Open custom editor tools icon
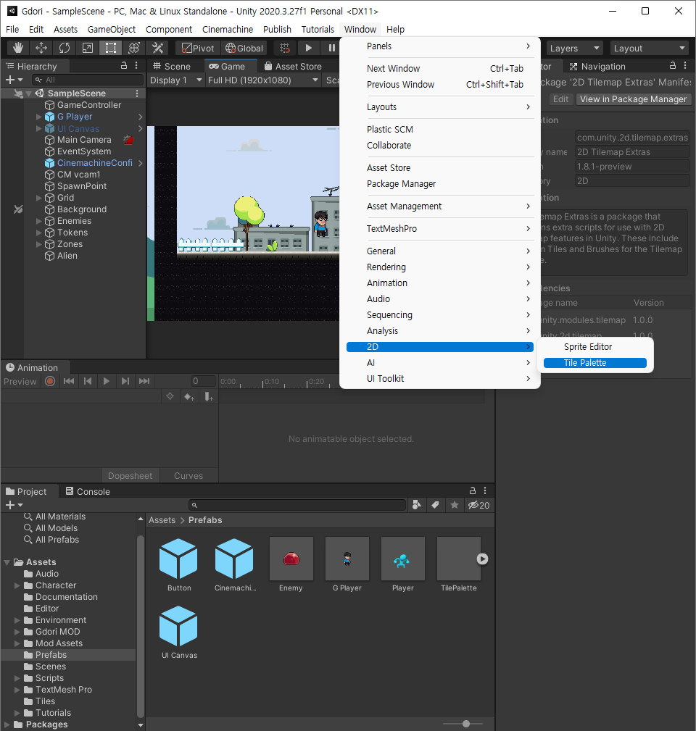Image resolution: width=696 pixels, height=731 pixels. click(x=157, y=48)
